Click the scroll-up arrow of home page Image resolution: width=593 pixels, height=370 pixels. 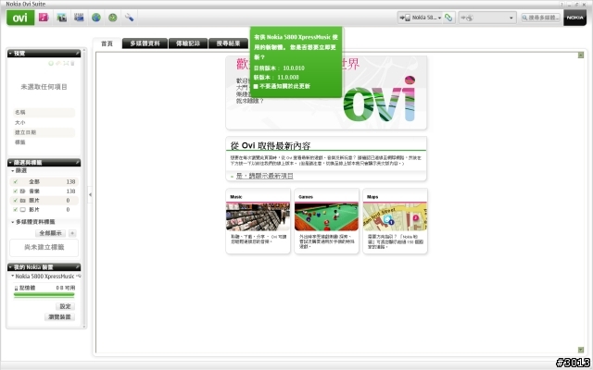[581, 55]
